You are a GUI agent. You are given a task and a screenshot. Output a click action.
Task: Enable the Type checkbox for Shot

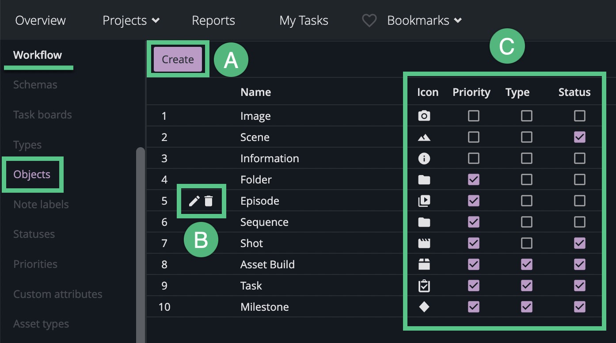coord(526,243)
